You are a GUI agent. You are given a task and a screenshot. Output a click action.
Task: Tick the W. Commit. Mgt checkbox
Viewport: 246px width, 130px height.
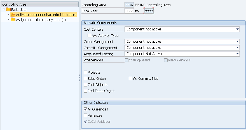130,78
